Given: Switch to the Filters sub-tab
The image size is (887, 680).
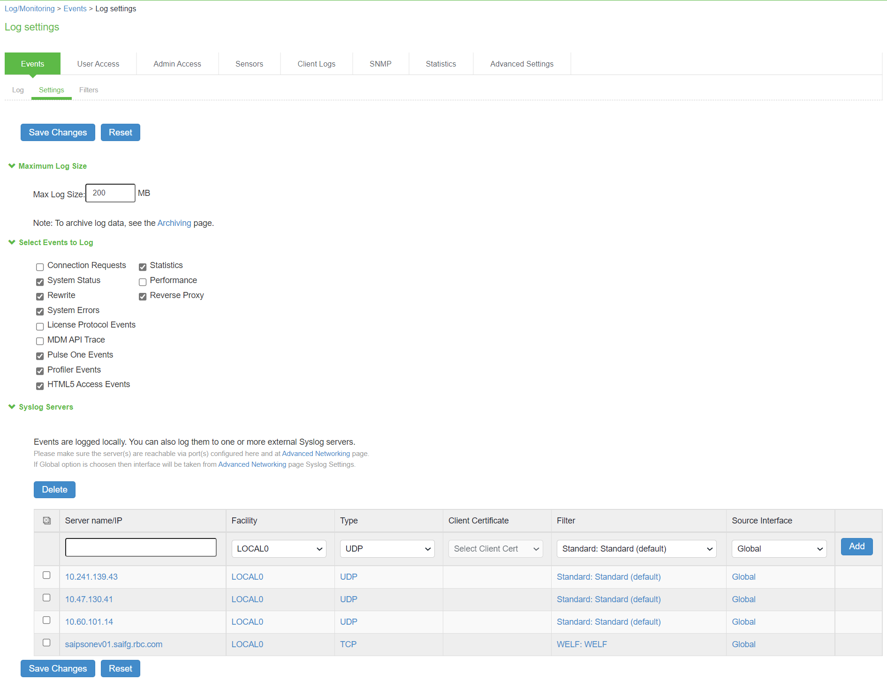Looking at the screenshot, I should (x=89, y=90).
